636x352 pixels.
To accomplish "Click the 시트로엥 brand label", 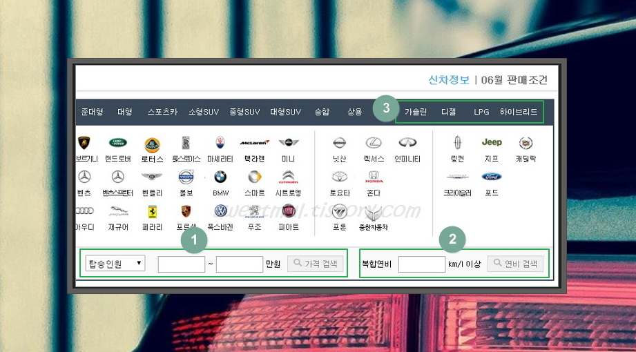I will pos(289,193).
